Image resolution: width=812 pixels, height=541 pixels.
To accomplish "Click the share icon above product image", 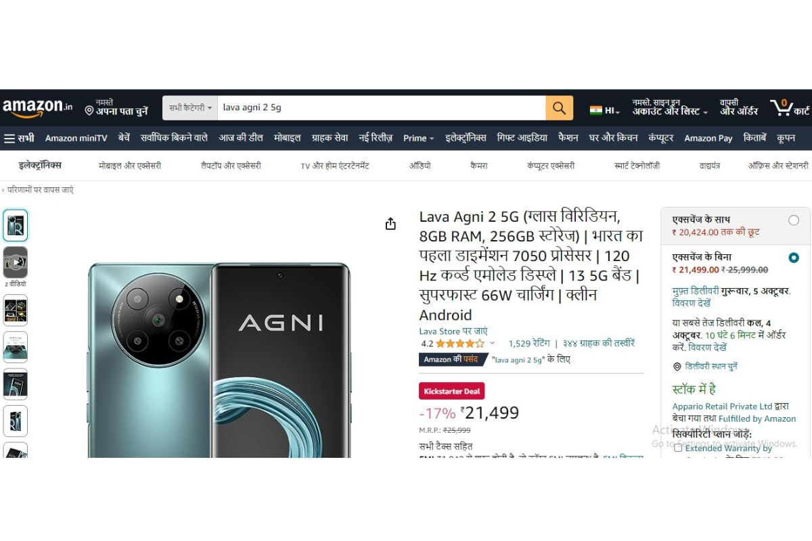I will tap(390, 224).
